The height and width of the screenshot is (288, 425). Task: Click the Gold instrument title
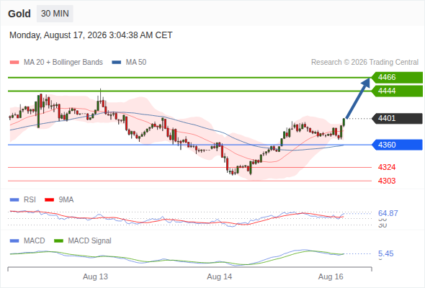tap(19, 14)
